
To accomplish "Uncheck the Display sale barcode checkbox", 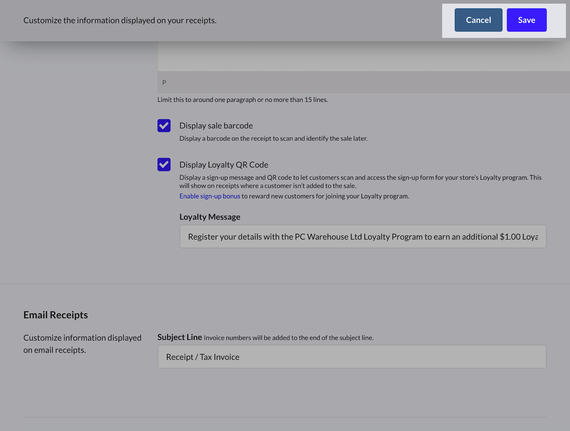I will 164,126.
